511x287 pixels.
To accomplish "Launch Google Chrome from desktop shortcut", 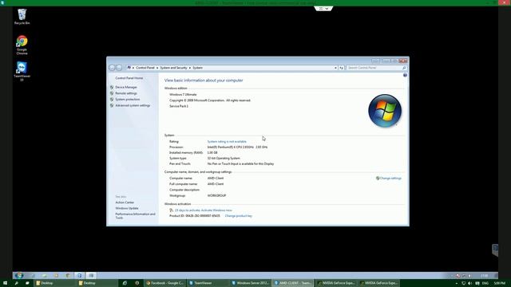I will (22, 45).
